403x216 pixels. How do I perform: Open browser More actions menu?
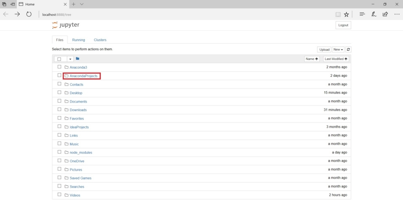coord(397,15)
